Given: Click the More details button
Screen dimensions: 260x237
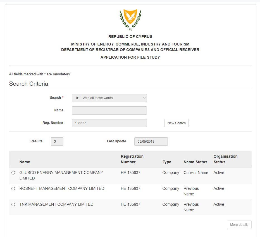Looking at the screenshot, I should click(x=239, y=225).
